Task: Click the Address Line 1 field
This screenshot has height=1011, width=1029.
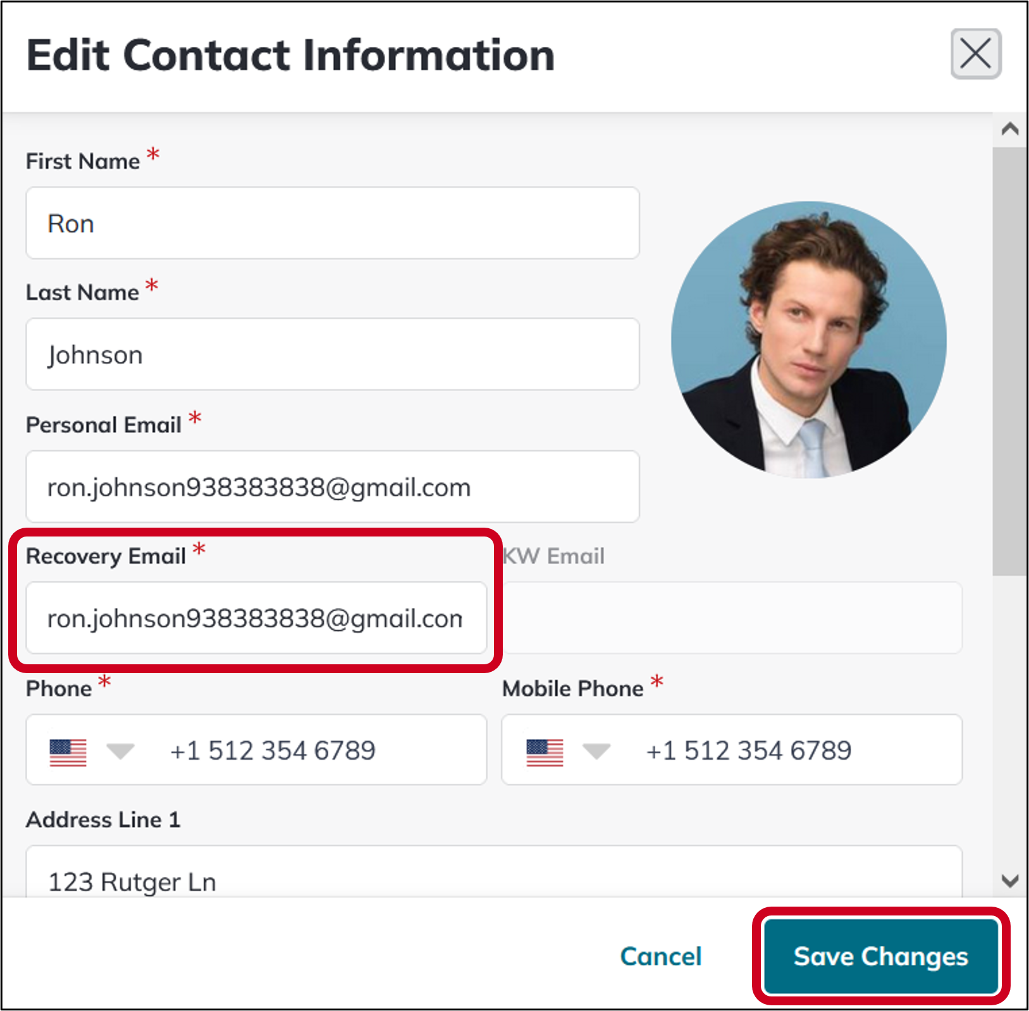Action: click(443, 879)
